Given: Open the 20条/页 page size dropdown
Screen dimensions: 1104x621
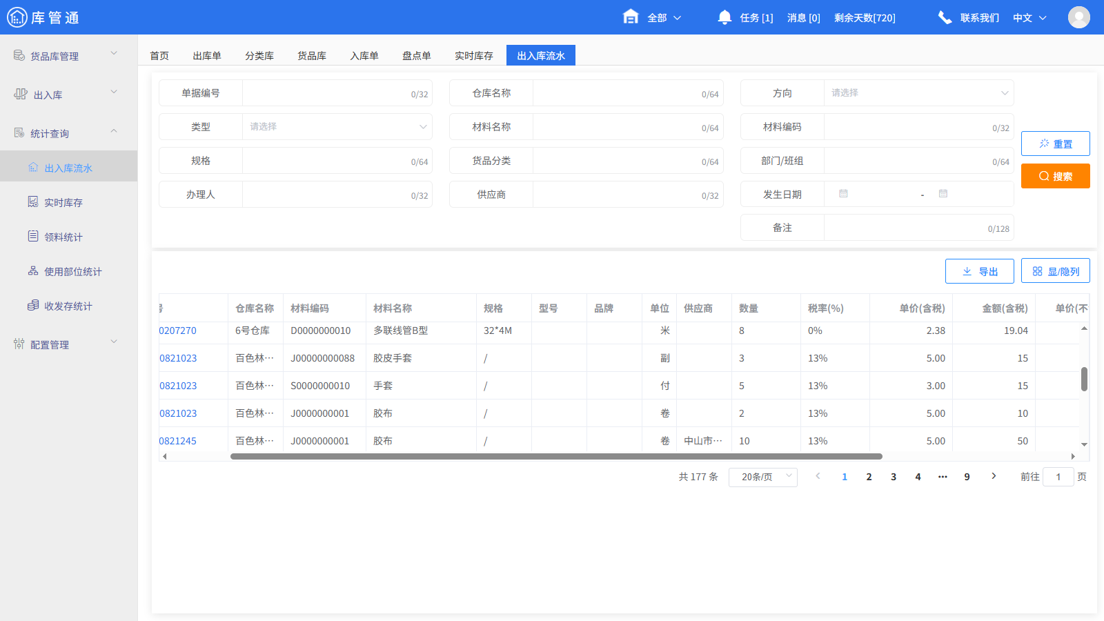Looking at the screenshot, I should click(762, 476).
